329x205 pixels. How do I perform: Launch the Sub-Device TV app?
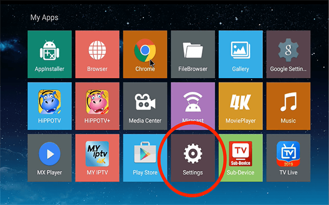(x=241, y=158)
